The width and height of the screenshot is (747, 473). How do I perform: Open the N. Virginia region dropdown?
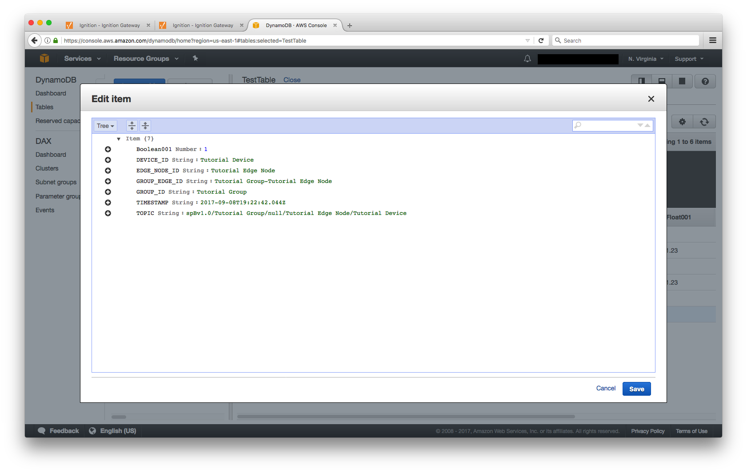[646, 59]
